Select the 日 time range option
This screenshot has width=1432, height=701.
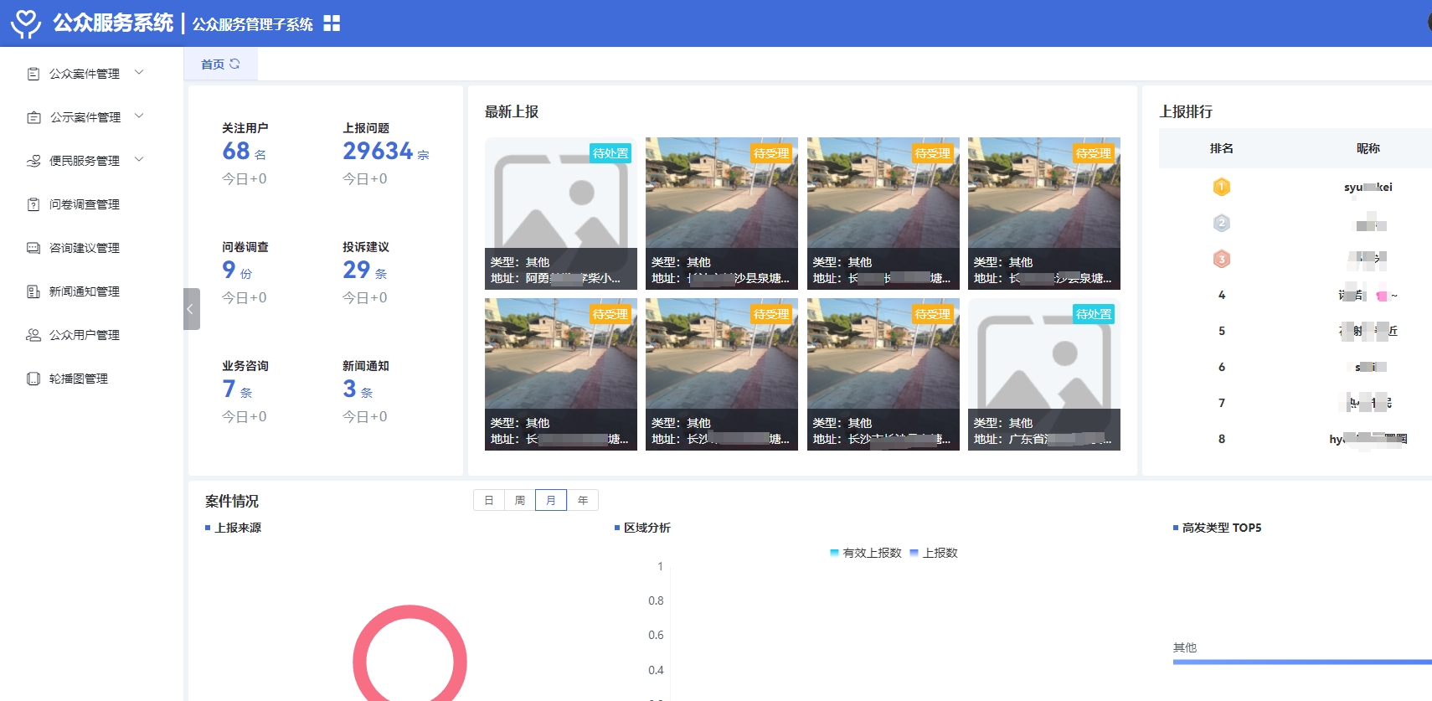[489, 500]
